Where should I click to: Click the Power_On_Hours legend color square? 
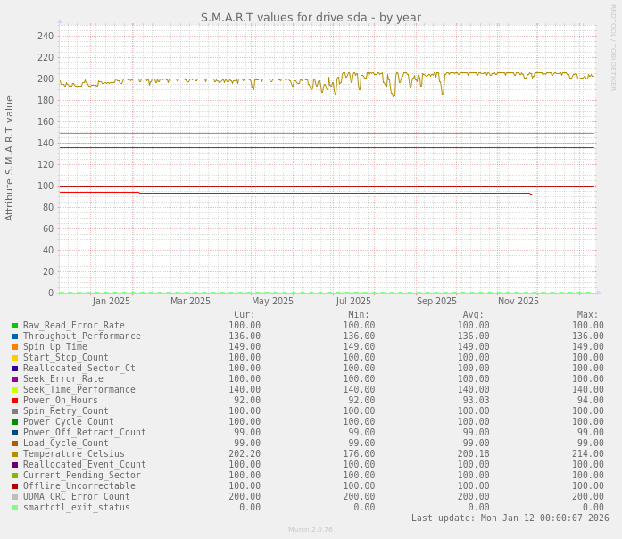(x=15, y=401)
